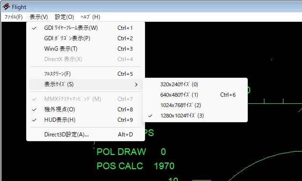Toggle GDI ワイヤーフレーム表示(W) checked option
This screenshot has width=302, height=181.
click(x=86, y=28)
